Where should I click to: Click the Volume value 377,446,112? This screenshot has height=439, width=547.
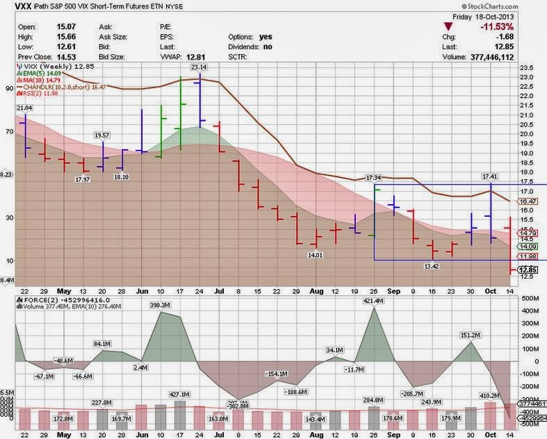click(x=492, y=57)
